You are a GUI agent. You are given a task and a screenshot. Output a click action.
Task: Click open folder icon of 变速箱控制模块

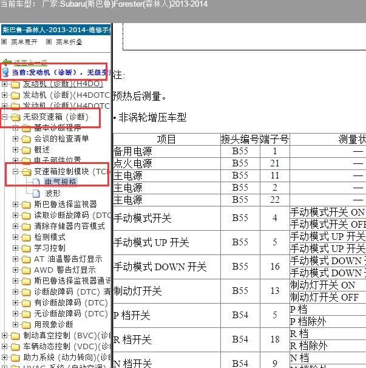pyautogui.click(x=26, y=172)
